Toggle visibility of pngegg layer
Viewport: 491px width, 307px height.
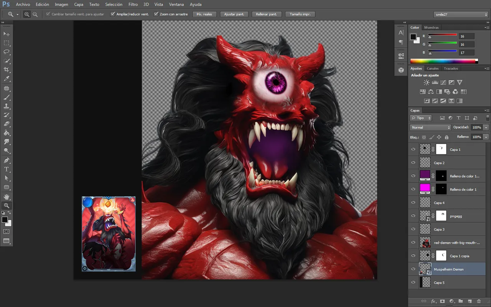413,216
